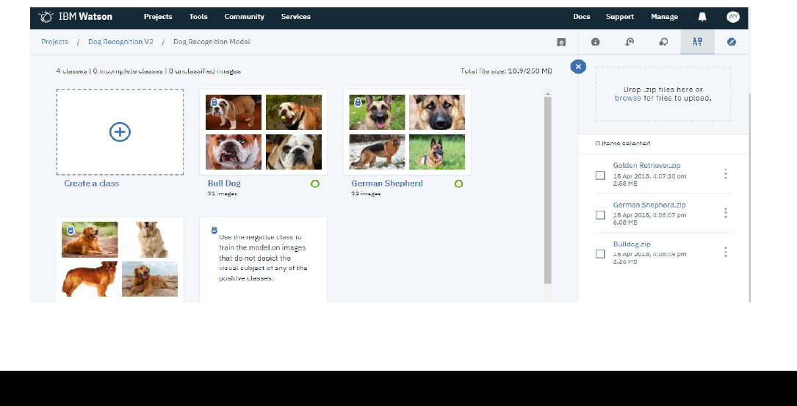Select the German Shepherd.zip checkbox
797x406 pixels.
coord(600,214)
